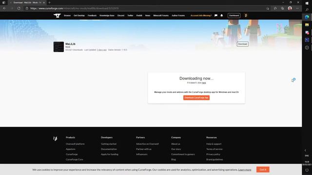The image size is (312, 175).
Task: Show site info via the lock icon
Action: (27, 8)
